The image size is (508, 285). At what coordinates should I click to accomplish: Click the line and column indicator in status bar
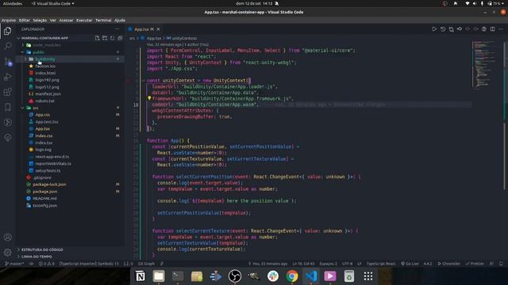pos(303,264)
